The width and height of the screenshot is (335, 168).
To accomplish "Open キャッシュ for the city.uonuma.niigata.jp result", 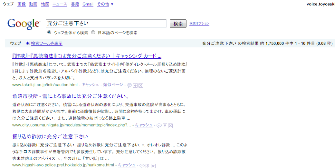I will coord(144,125).
